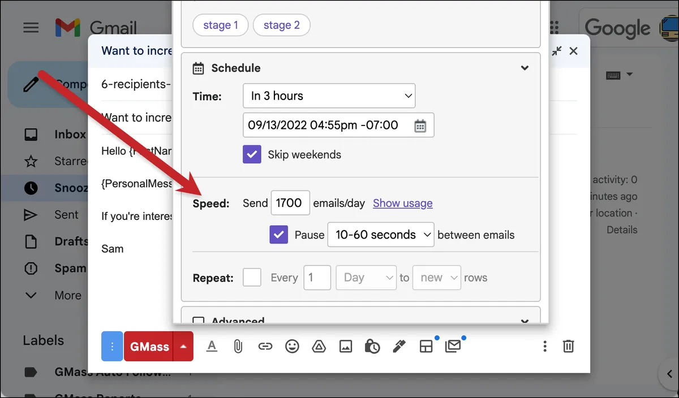
Task: Collapse the Schedule section chevron
Action: click(x=525, y=68)
